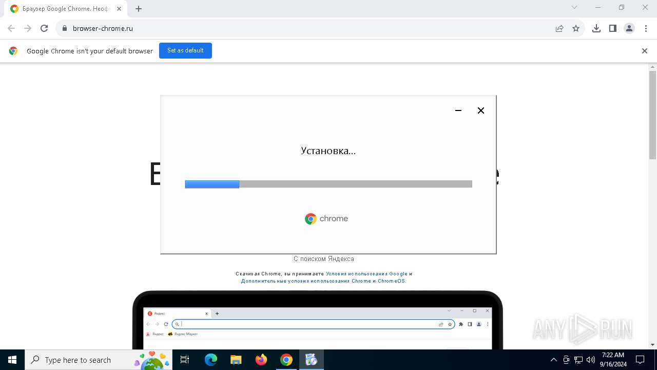Close the Google Chrome tab
Viewport: 657px width, 370px height.
(x=119, y=8)
